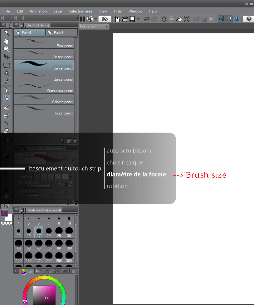Select the rectangular Selection area tool

7,65
